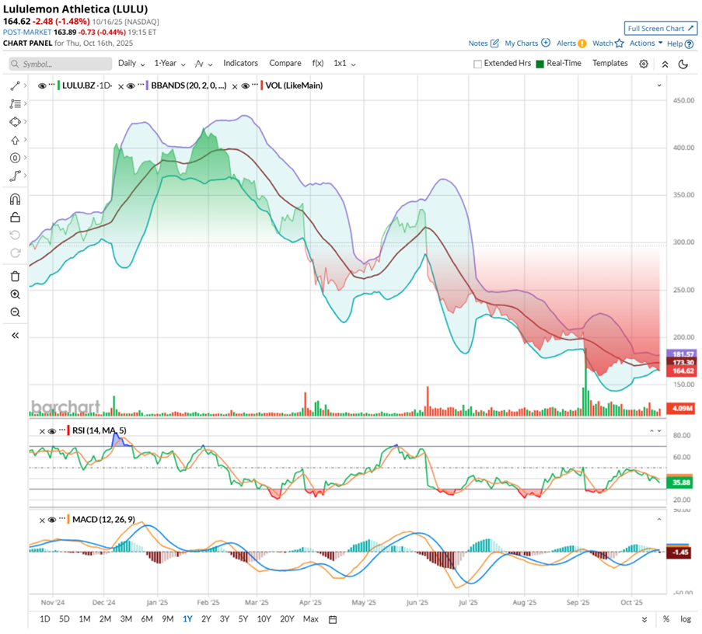Open the date range calendar icon
The width and height of the screenshot is (702, 634).
coord(333,619)
